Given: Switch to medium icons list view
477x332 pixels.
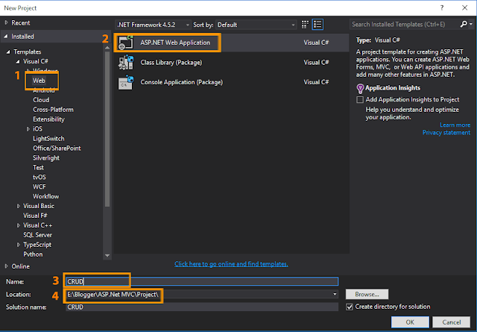Looking at the screenshot, I should point(318,25).
